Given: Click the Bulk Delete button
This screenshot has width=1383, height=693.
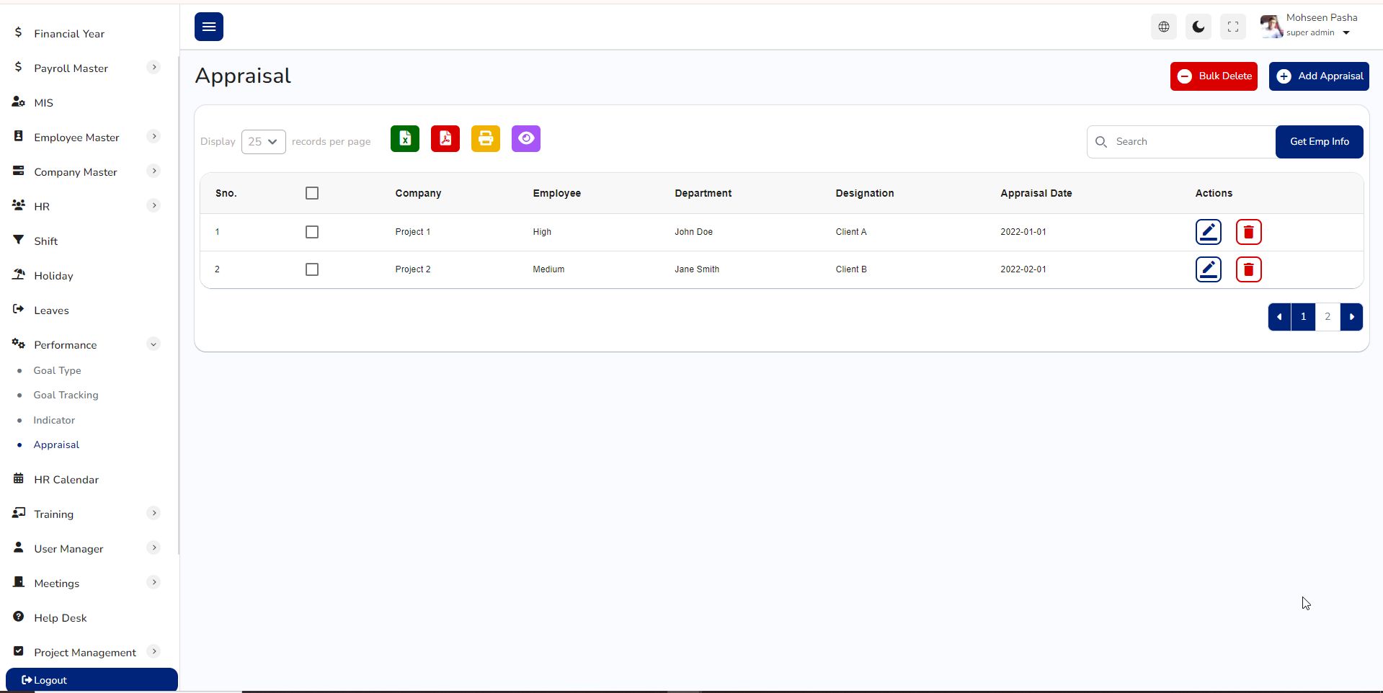Looking at the screenshot, I should click(1214, 76).
